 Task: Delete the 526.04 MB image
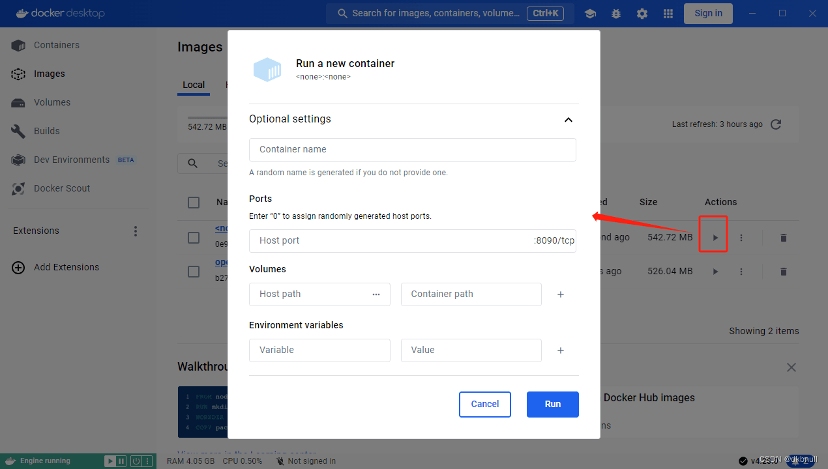(784, 272)
